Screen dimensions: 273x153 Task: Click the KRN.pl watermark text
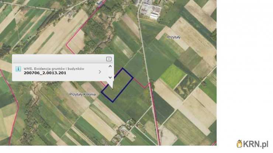tap(256, 144)
